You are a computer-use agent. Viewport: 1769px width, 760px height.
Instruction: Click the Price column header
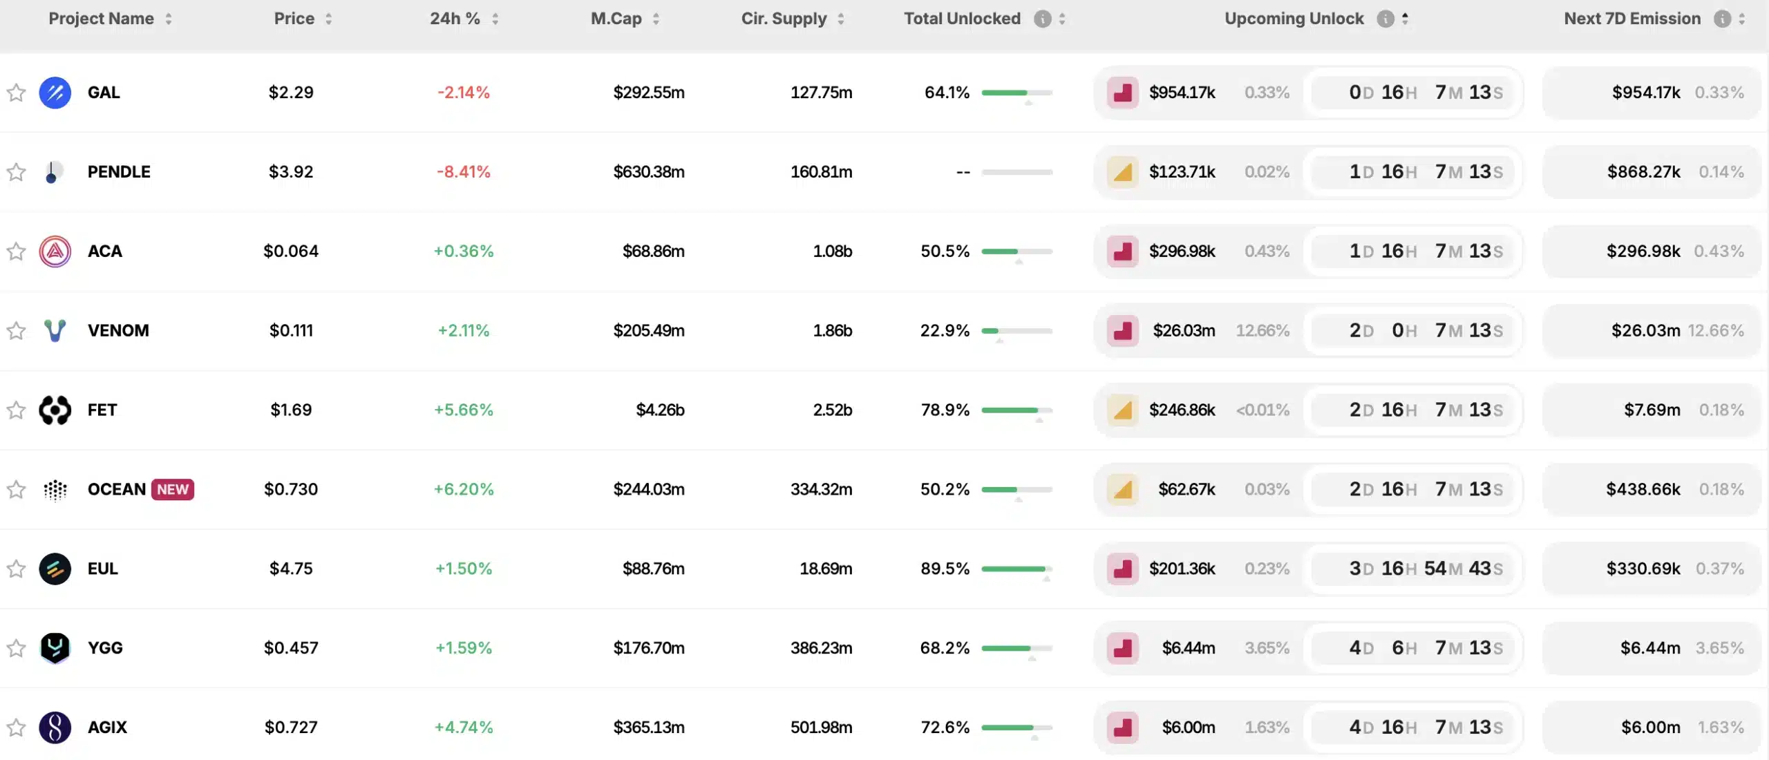(x=294, y=19)
